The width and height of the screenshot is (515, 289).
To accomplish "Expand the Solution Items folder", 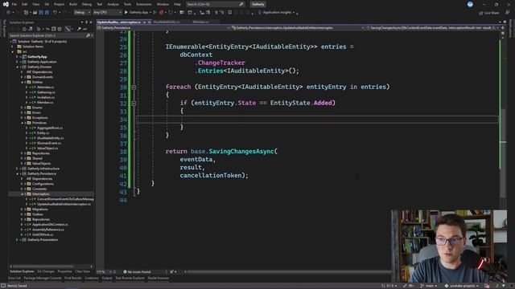I will [13, 47].
